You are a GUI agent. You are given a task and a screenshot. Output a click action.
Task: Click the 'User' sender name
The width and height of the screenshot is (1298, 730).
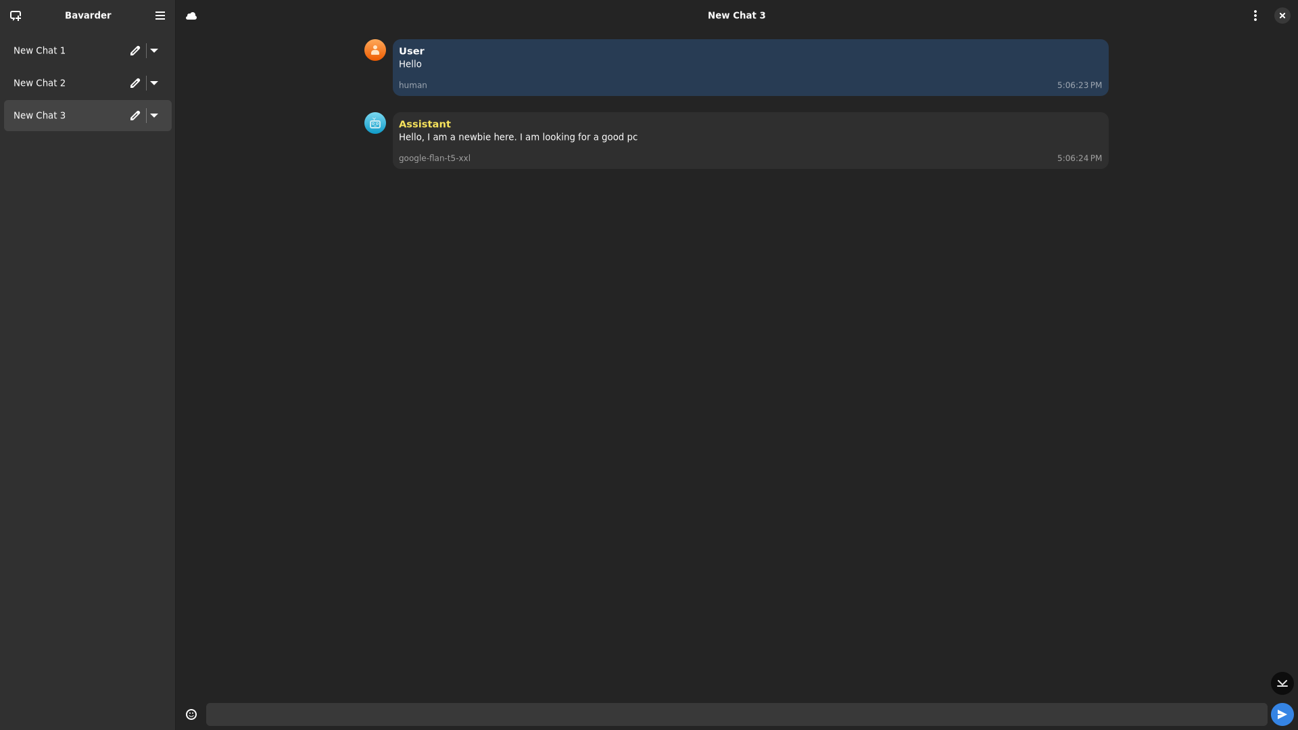(411, 51)
